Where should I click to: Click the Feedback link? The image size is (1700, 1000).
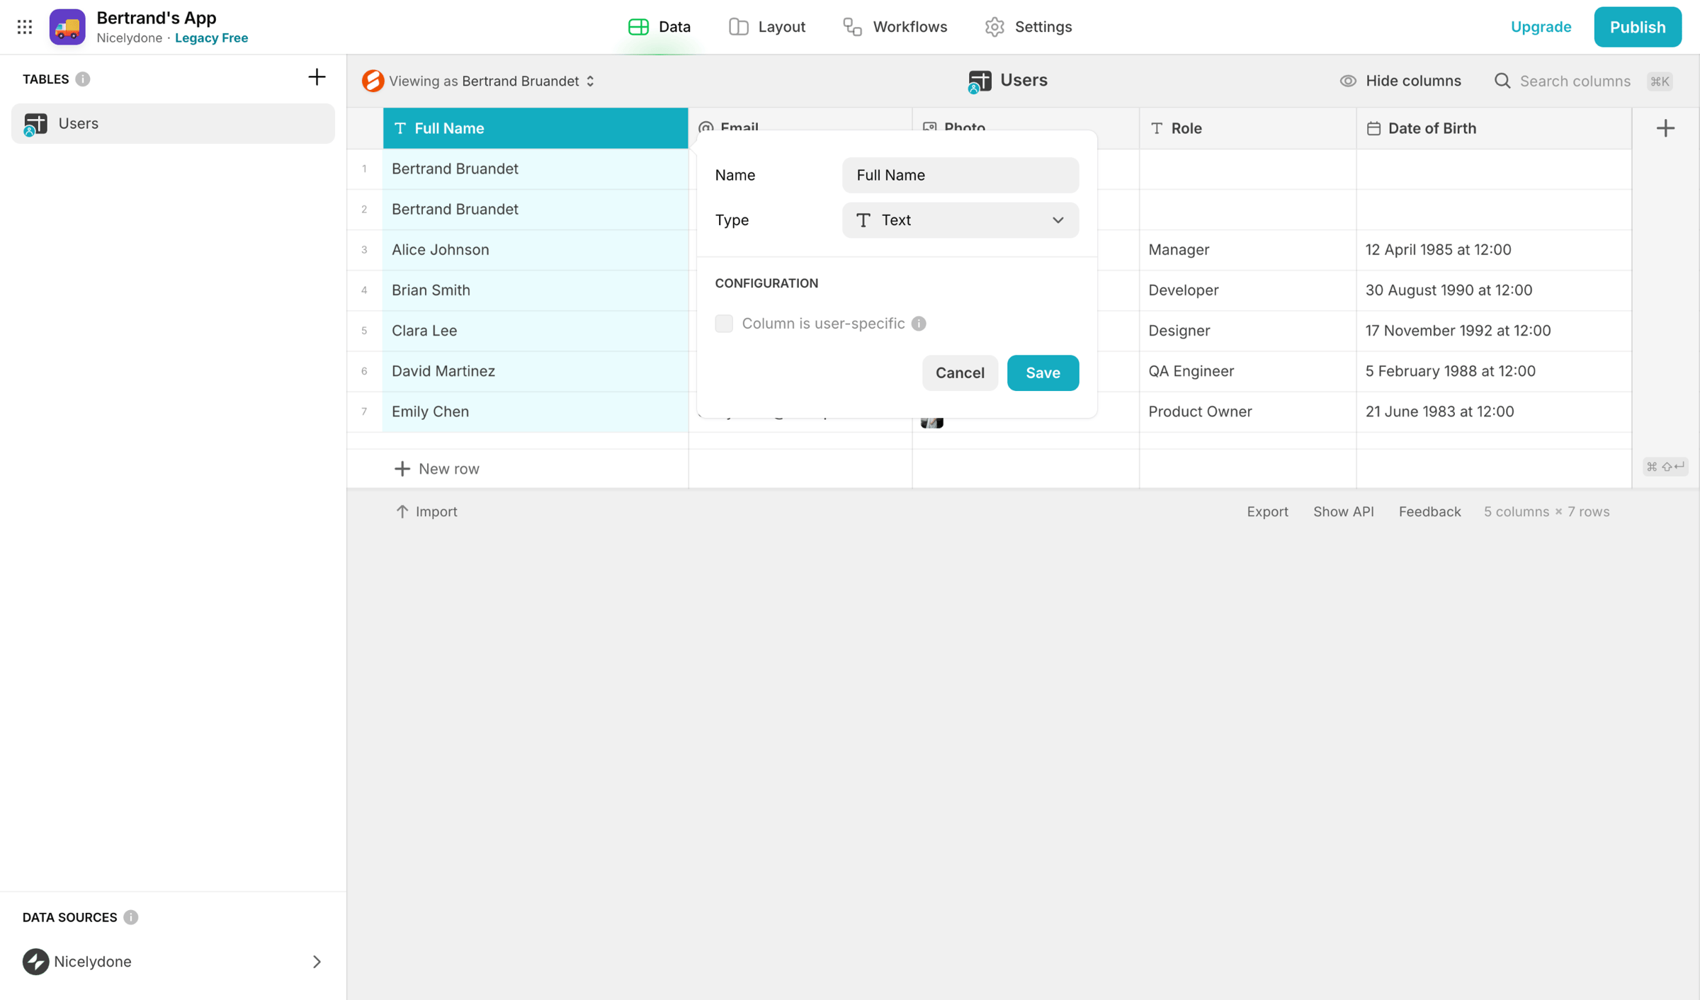pos(1429,511)
